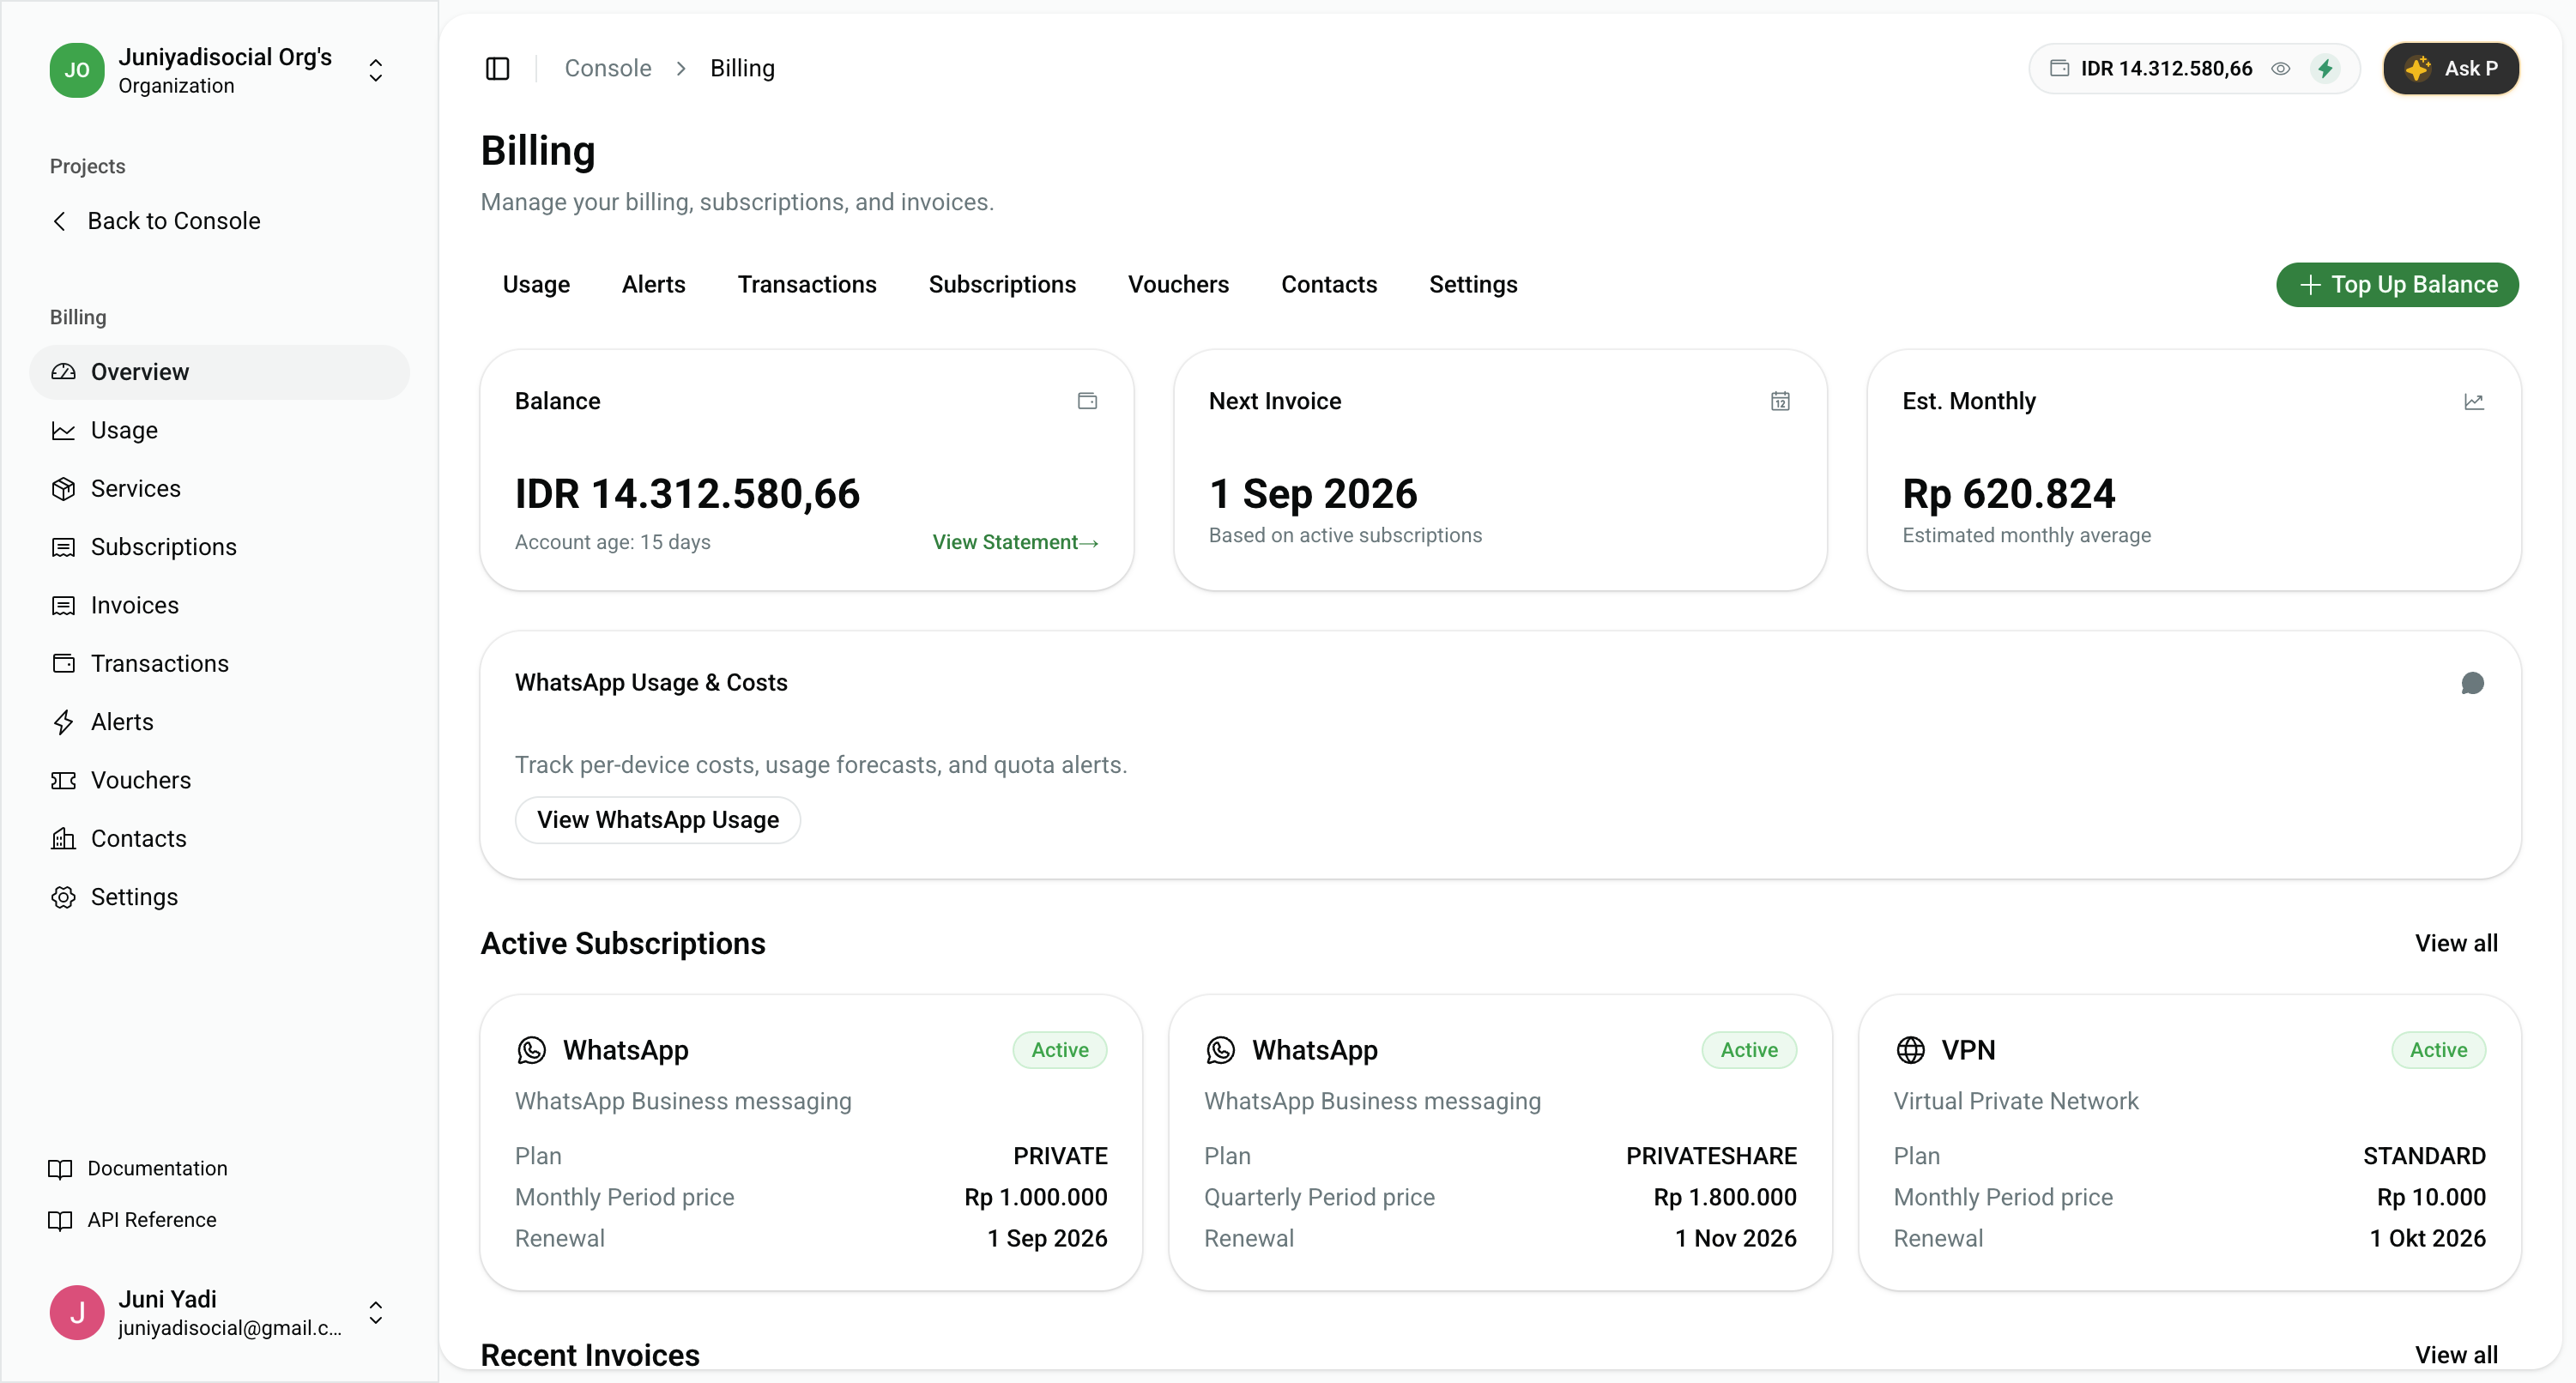The height and width of the screenshot is (1383, 2576).
Task: Expand the organization switcher chevron
Action: coord(376,70)
